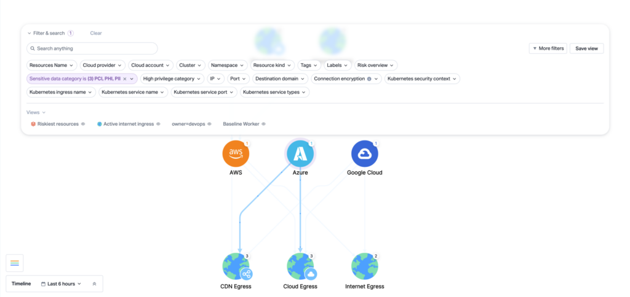Screen dimensions: 630x297
Task: Select the Azure cloud provider node
Action: pos(300,153)
